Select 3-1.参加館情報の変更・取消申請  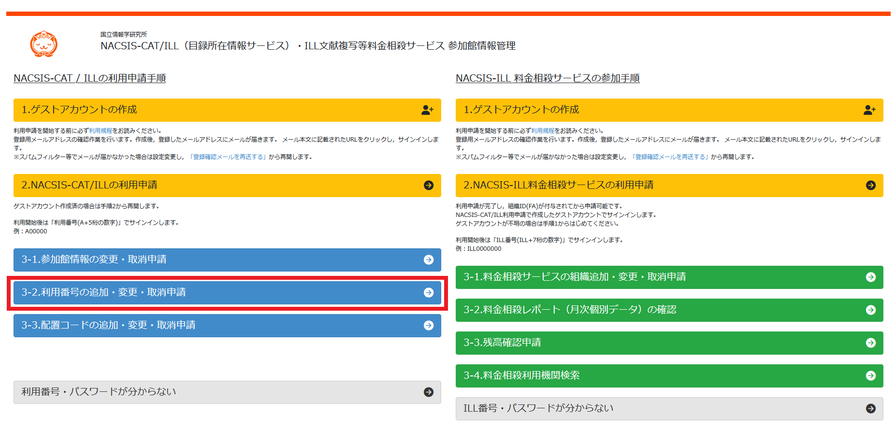click(227, 260)
